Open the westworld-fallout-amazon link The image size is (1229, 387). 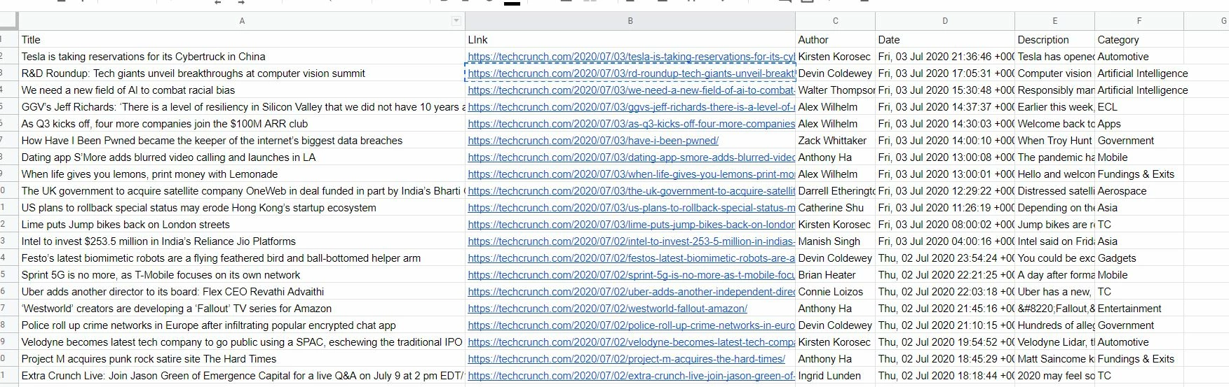pyautogui.click(x=607, y=309)
